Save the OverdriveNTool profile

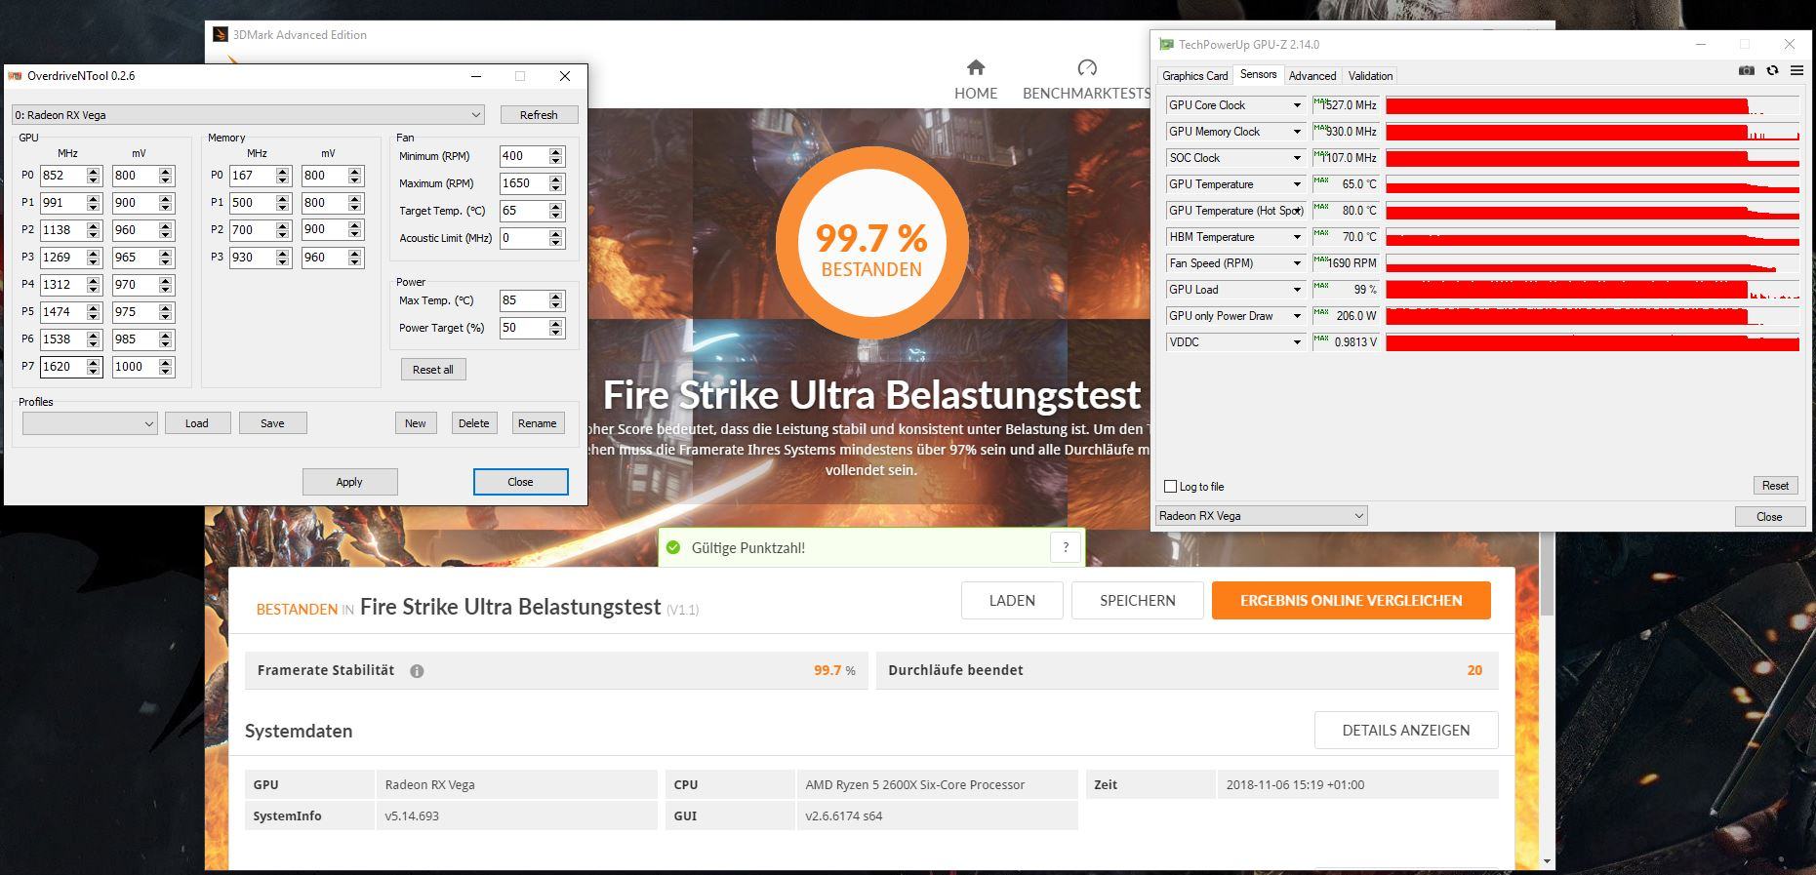pos(273,423)
